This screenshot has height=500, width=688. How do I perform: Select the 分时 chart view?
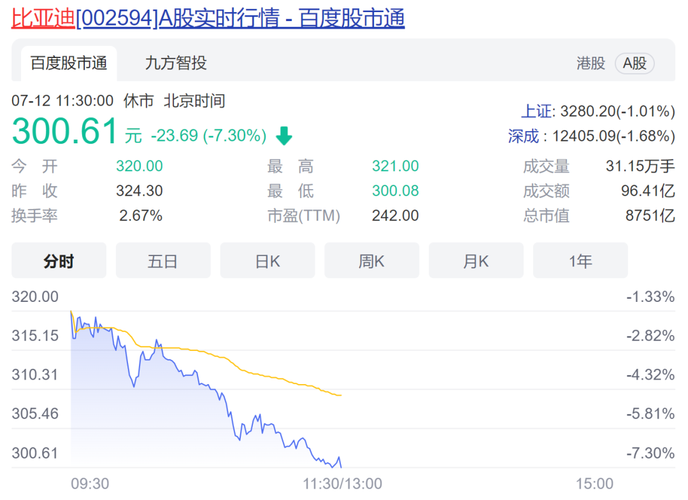pyautogui.click(x=59, y=261)
